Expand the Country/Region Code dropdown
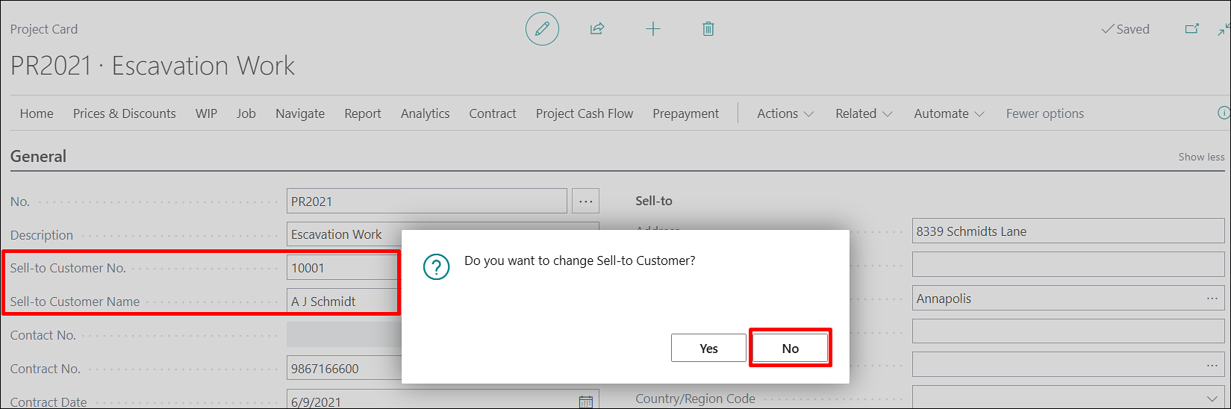Viewport: 1231px width, 409px height. pyautogui.click(x=1212, y=399)
